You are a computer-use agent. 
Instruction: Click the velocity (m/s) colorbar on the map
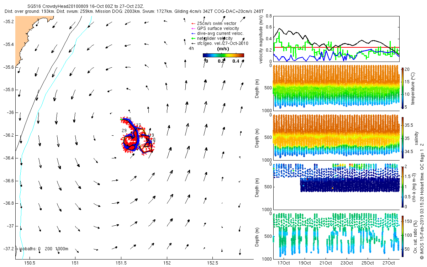[x=223, y=55]
